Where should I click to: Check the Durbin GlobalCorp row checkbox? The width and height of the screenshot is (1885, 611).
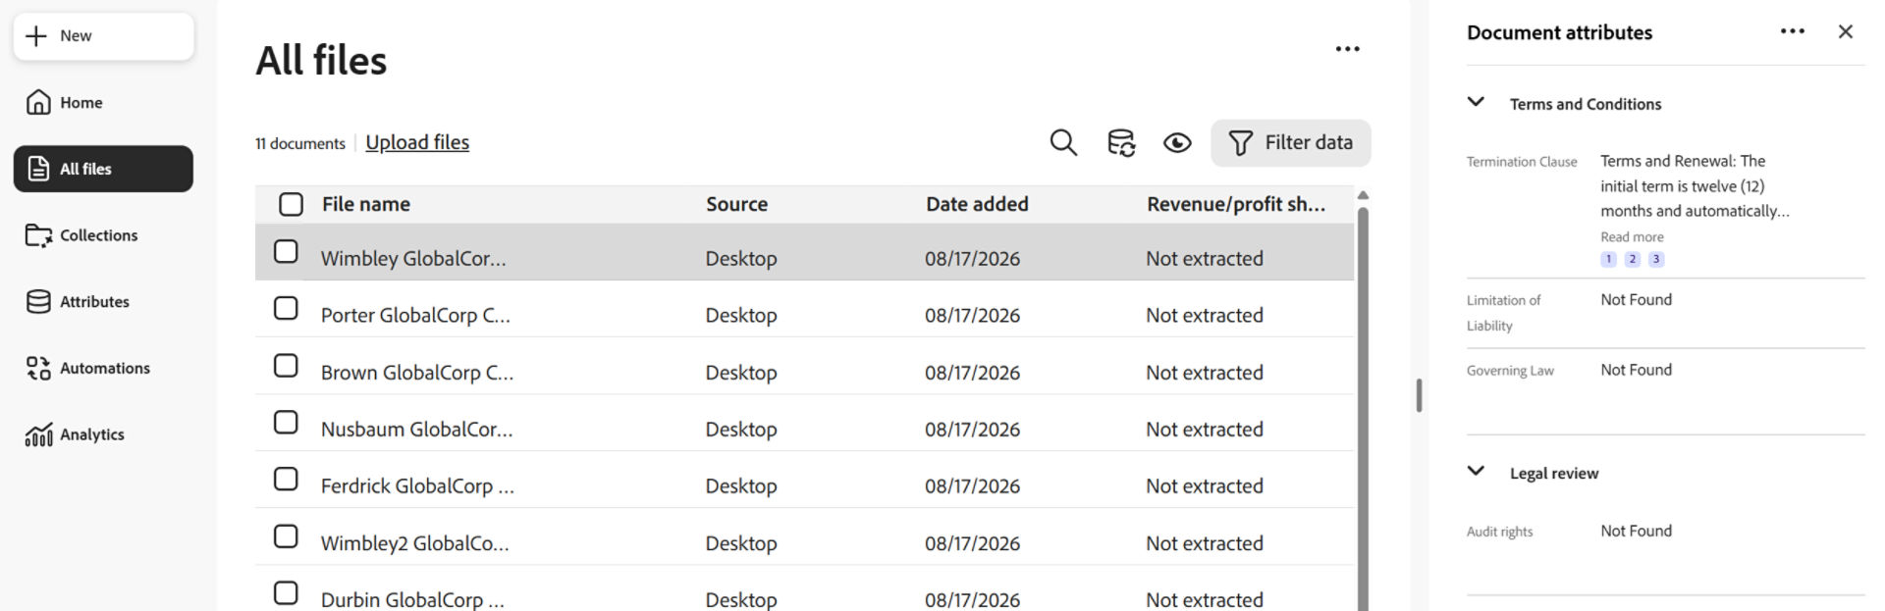click(286, 593)
